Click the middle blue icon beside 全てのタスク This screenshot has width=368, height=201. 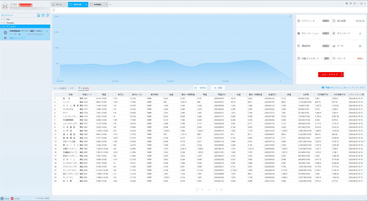click(43, 15)
